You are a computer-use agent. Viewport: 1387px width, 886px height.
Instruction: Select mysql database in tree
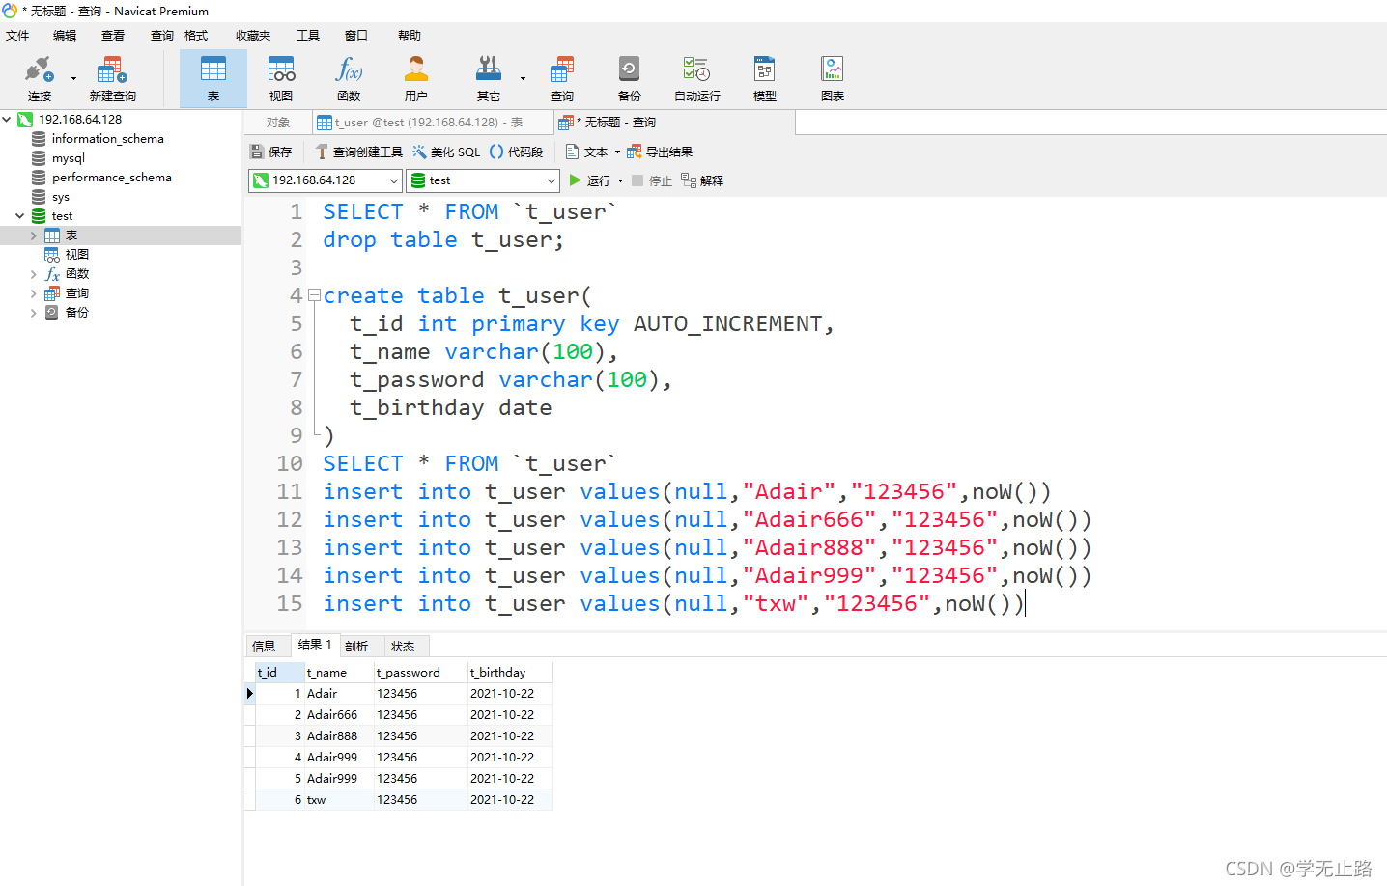click(x=68, y=158)
